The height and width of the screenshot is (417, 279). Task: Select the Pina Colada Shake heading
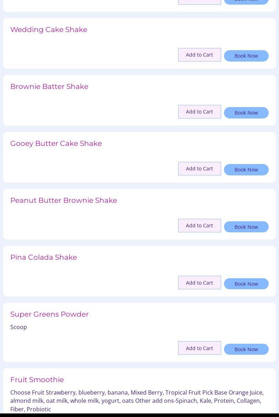coord(44,257)
